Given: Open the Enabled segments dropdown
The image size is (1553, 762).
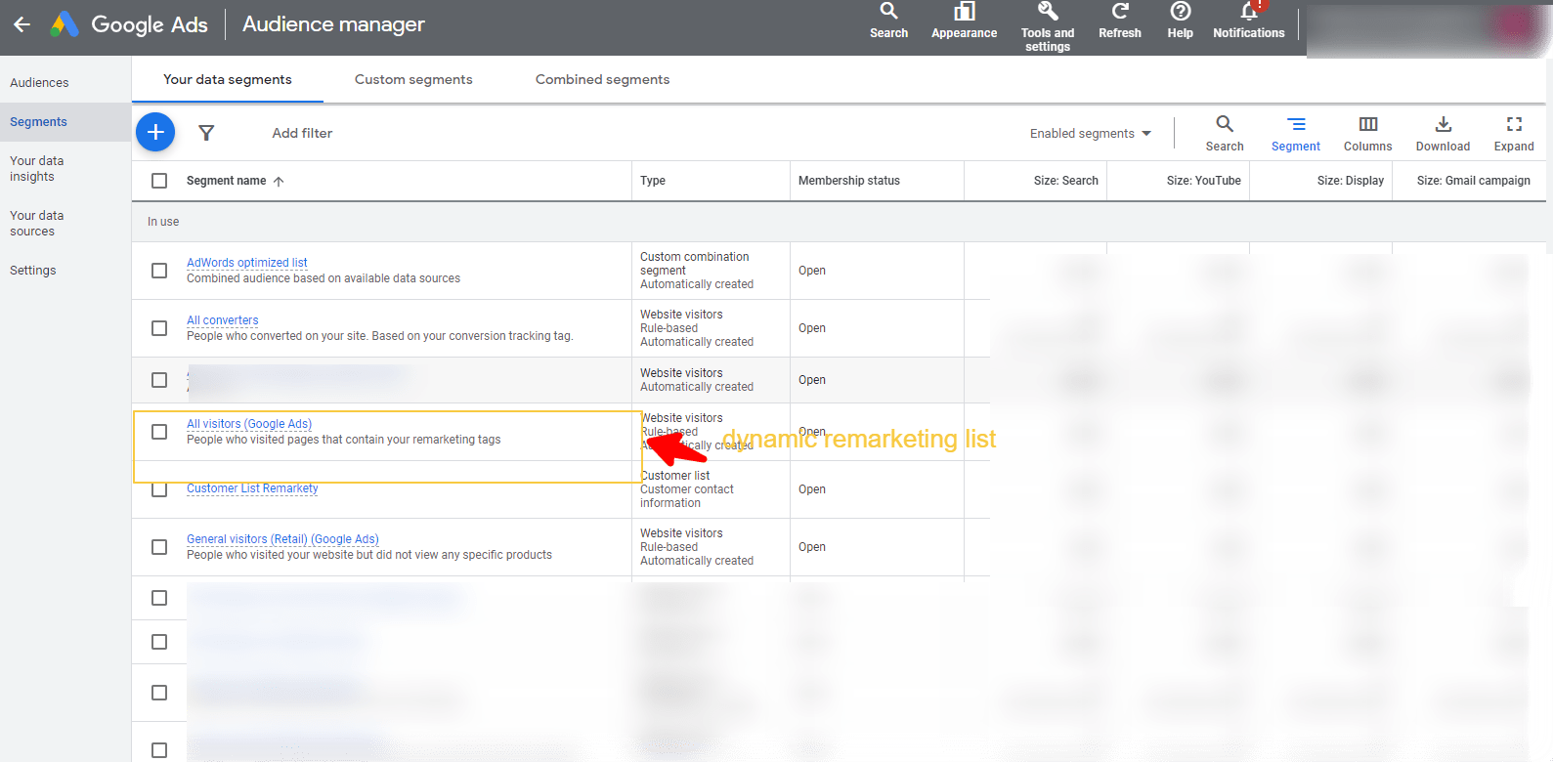Looking at the screenshot, I should coord(1090,134).
